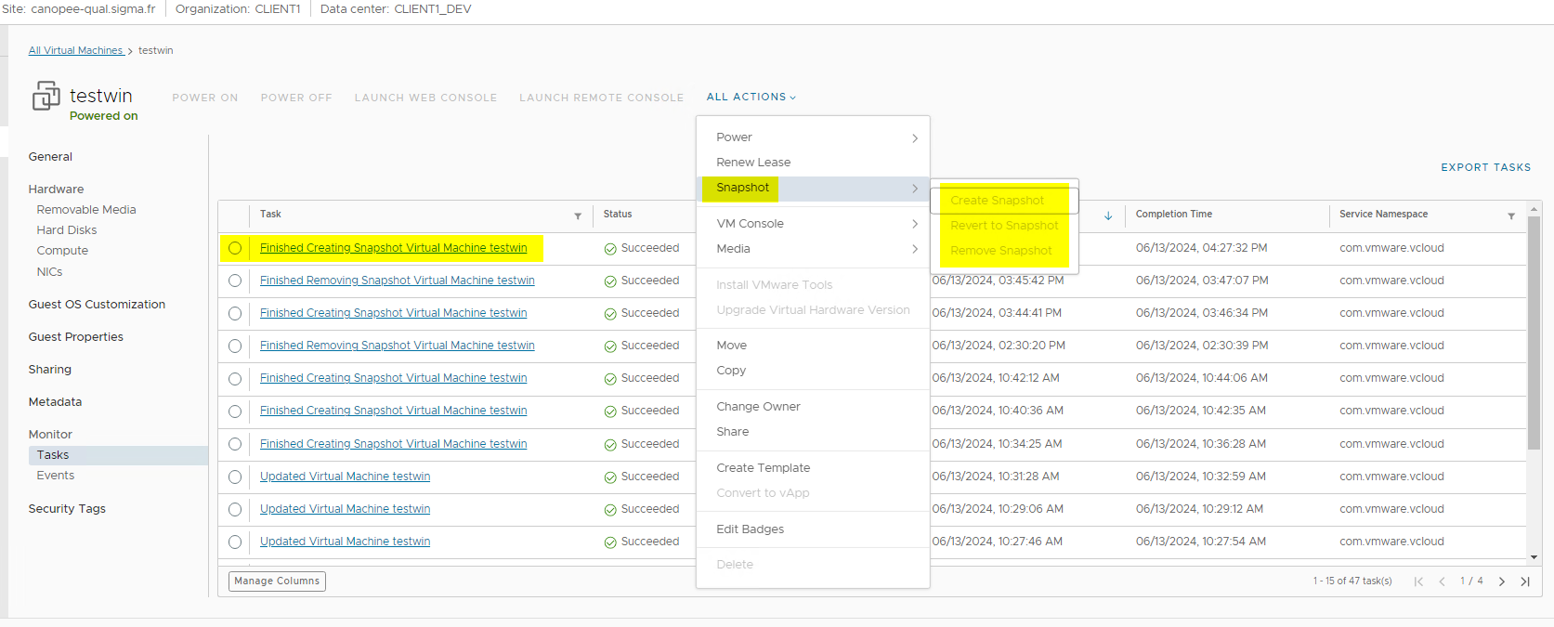Open the All Virtual Machines breadcrumb link
The image size is (1554, 627).
[75, 51]
